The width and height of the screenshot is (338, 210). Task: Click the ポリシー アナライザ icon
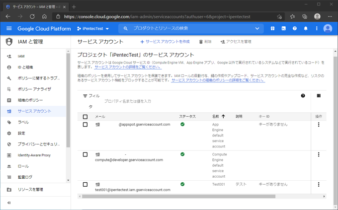[x=9, y=89]
